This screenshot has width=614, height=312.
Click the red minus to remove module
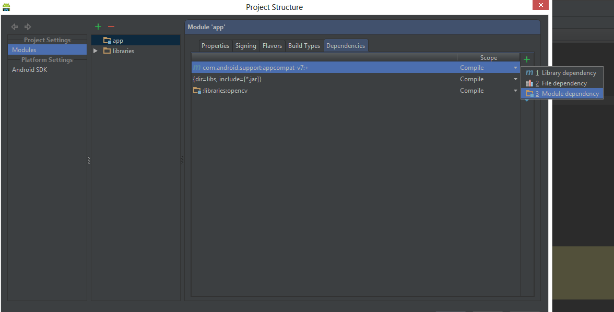coord(111,27)
